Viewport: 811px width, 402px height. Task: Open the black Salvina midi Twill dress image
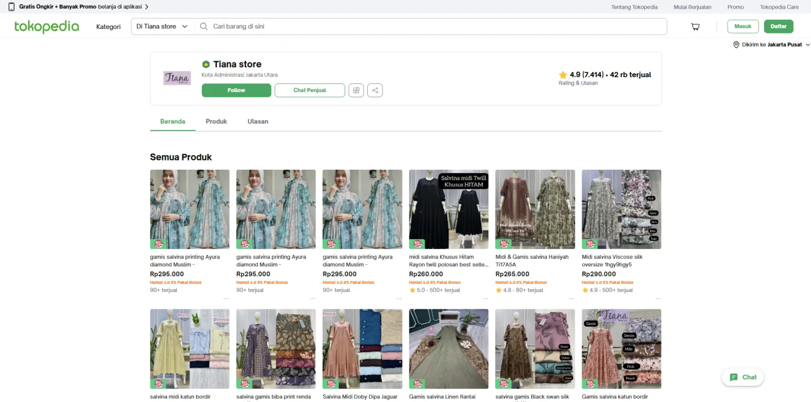448,209
